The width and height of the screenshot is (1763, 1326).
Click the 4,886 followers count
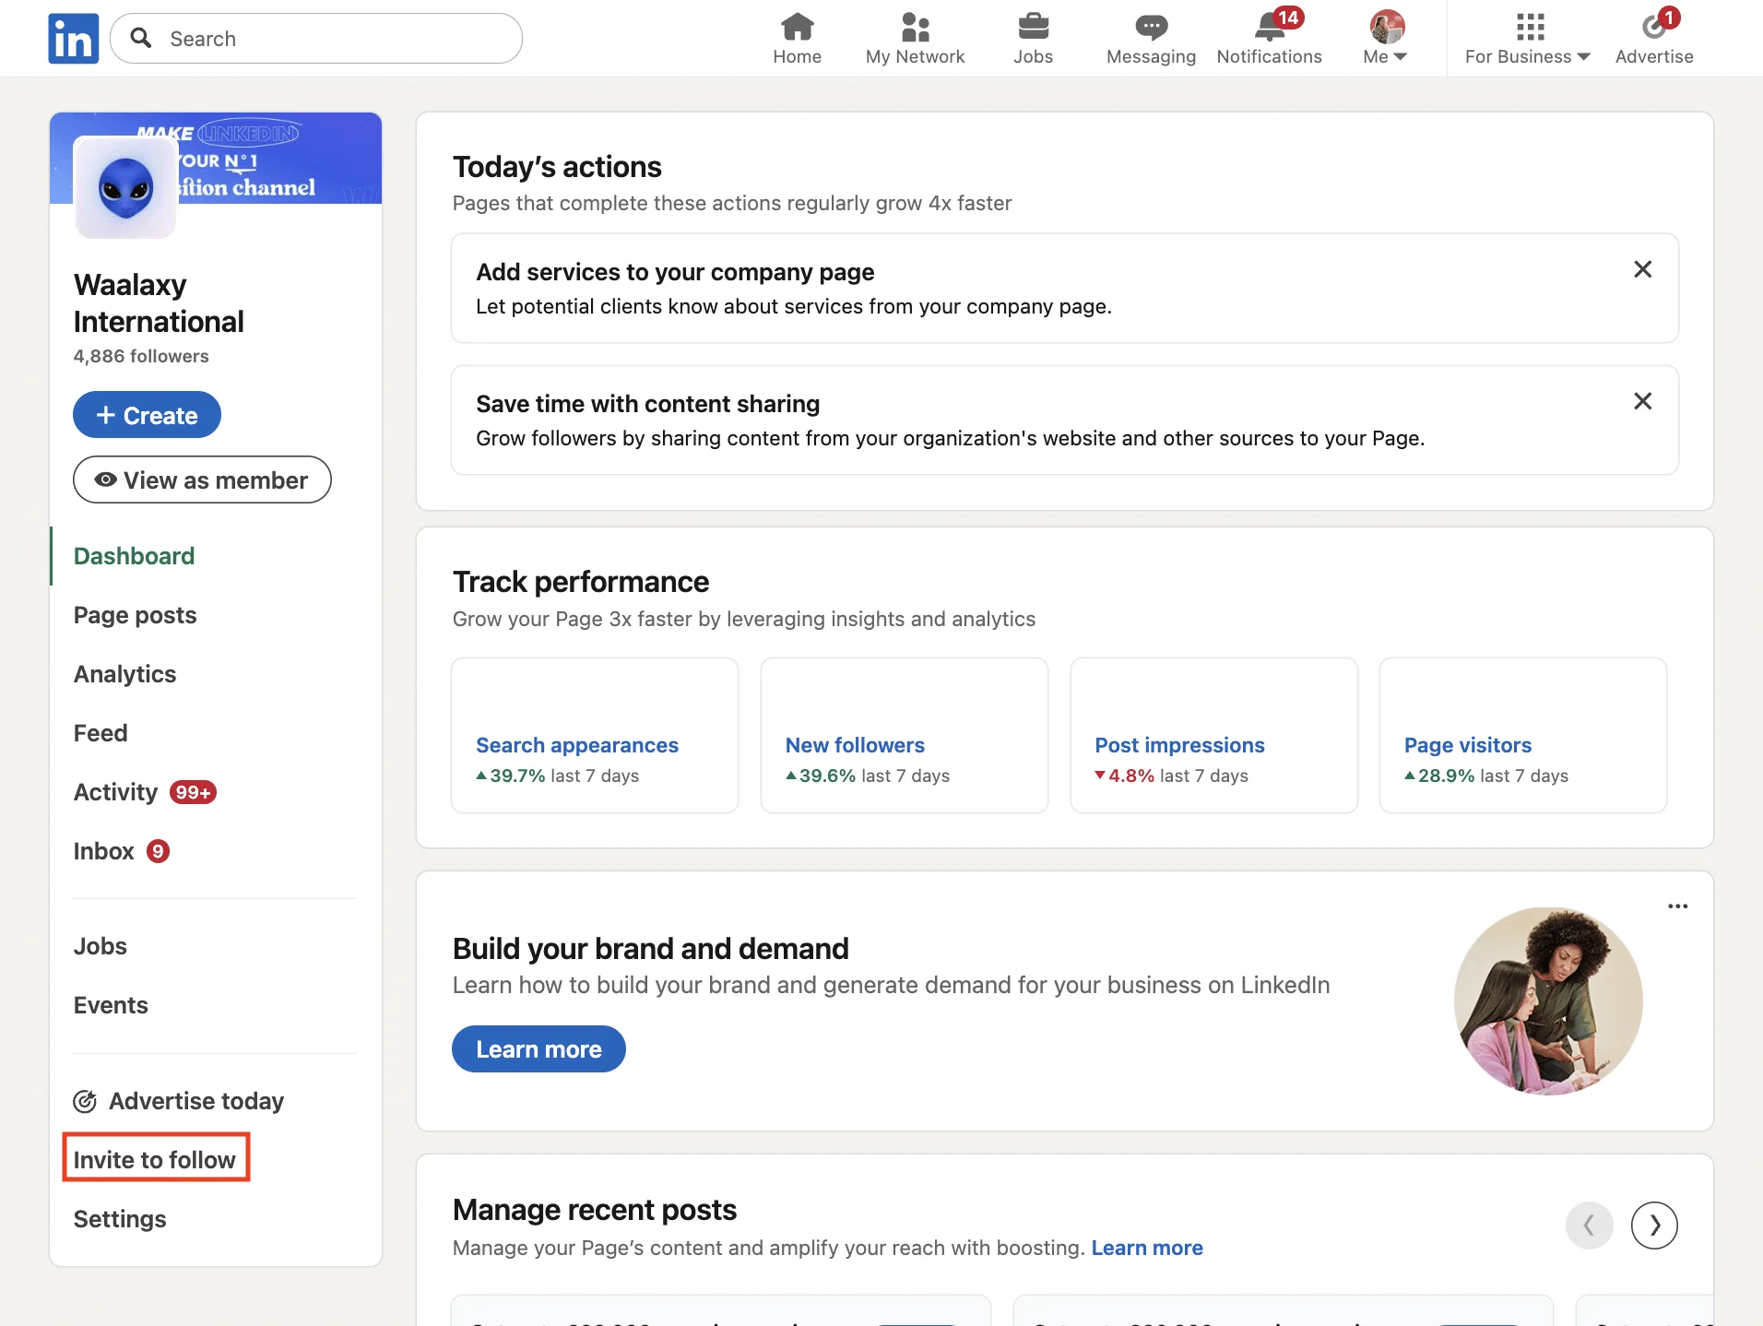[141, 356]
